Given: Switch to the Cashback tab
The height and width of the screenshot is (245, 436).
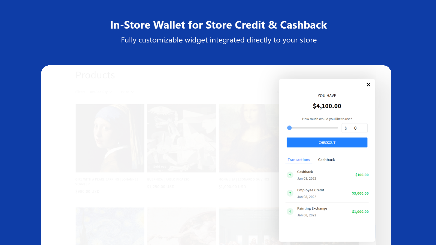Looking at the screenshot, I should pos(326,160).
